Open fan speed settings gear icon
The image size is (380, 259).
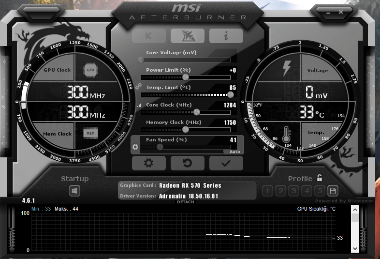tap(135, 147)
